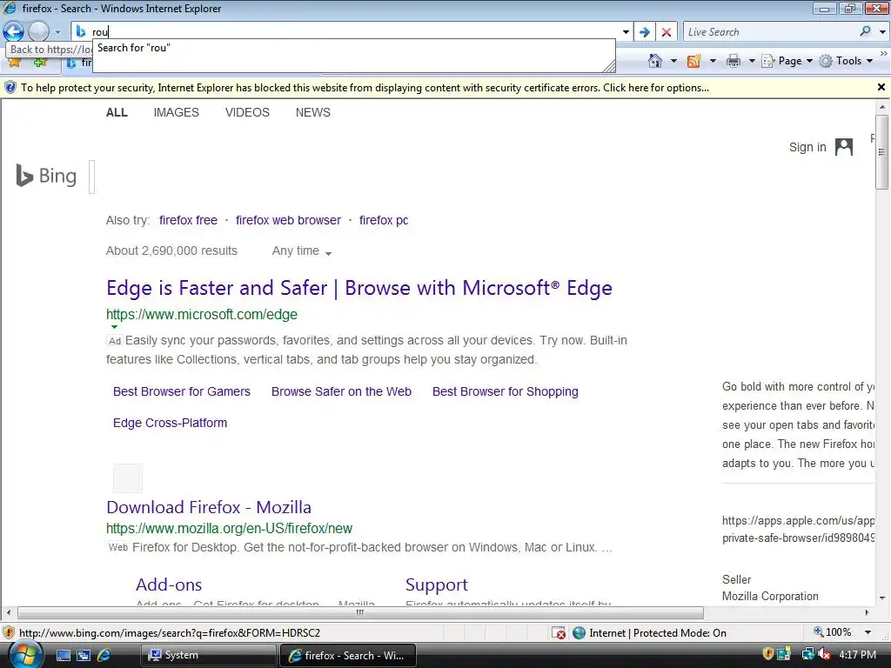This screenshot has height=668, width=891.
Task: Click vertical scrollbar down arrow
Action: [x=882, y=598]
